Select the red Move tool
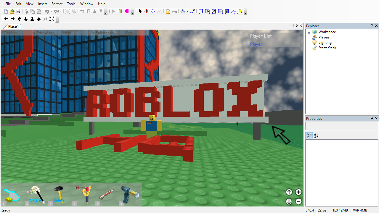 point(146,12)
